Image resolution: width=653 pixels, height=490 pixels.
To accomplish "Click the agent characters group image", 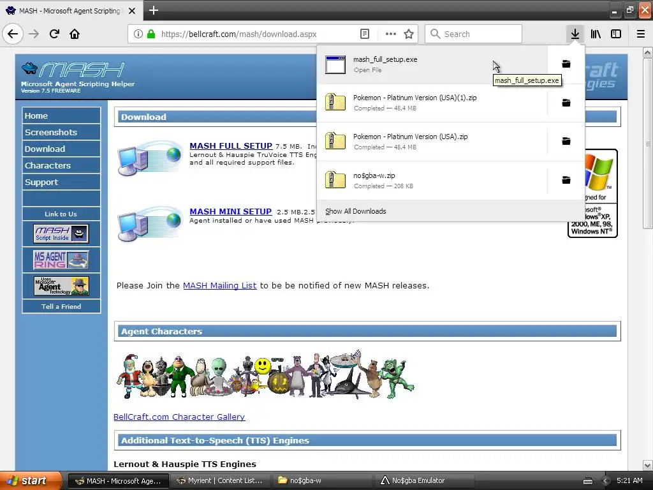I will click(265, 375).
